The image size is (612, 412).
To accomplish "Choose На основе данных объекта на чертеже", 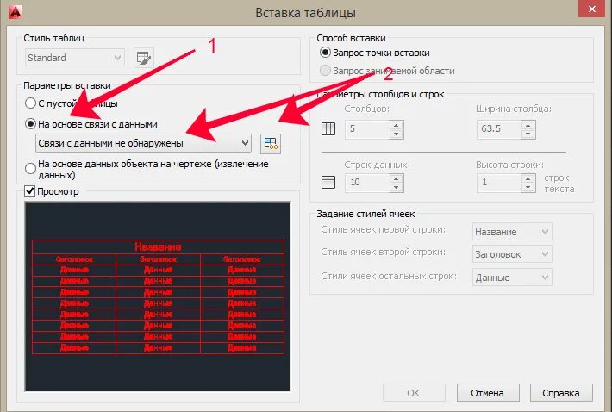I will 147,169.
